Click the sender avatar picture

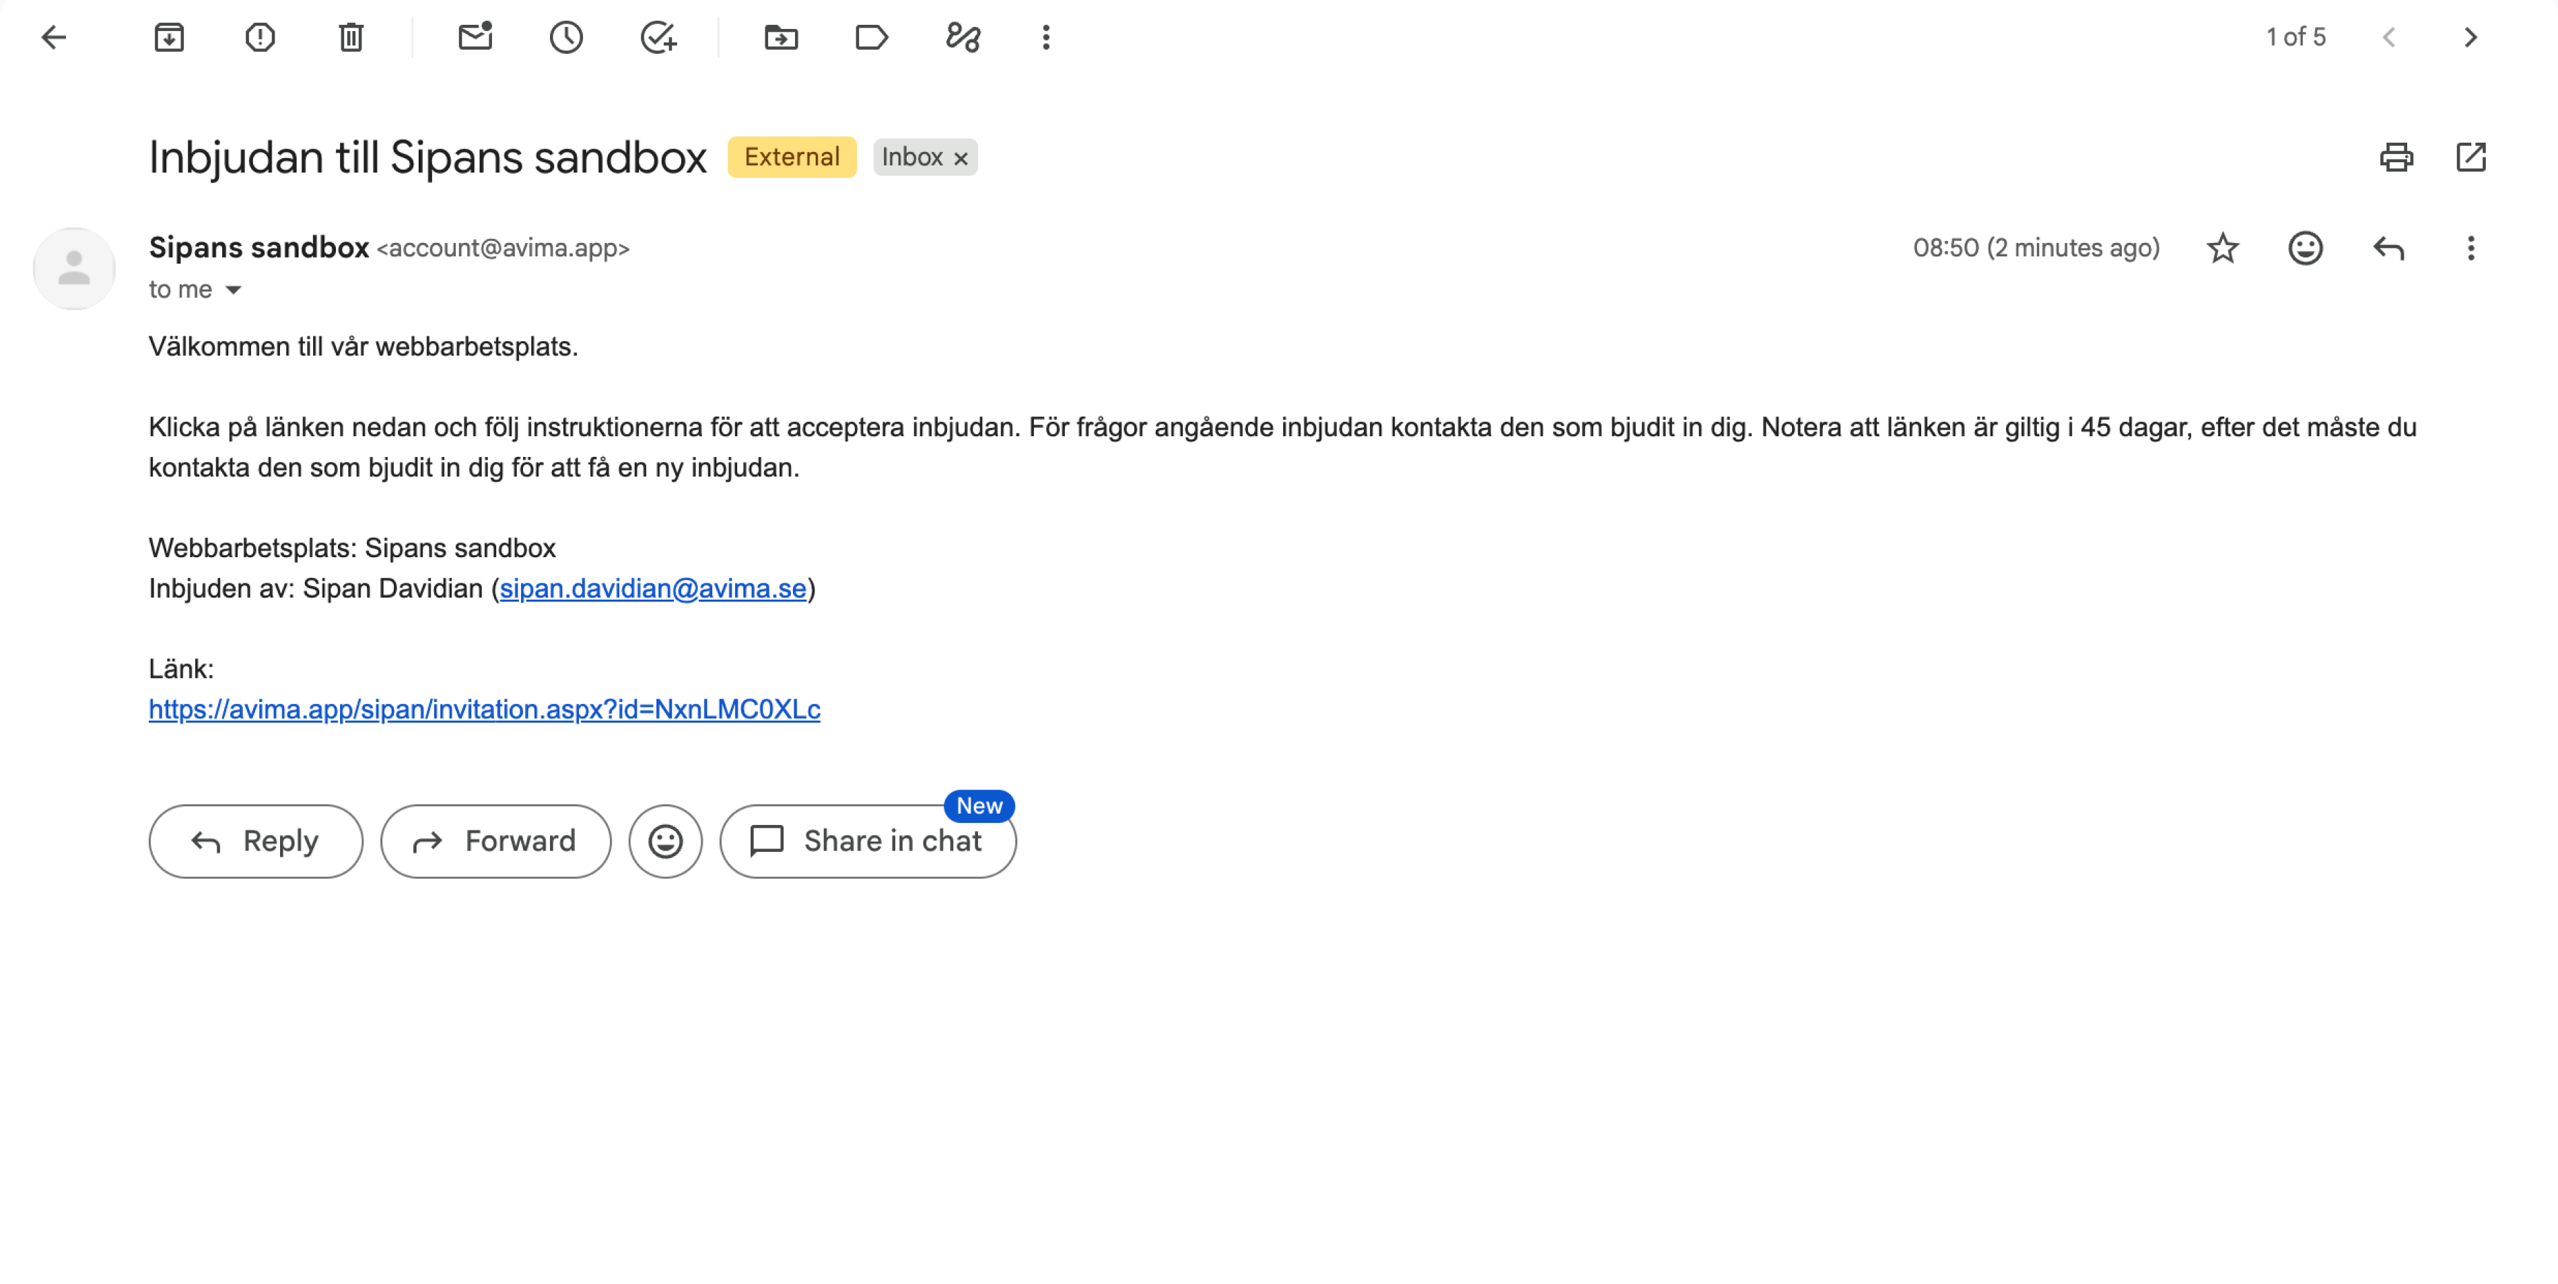(73, 268)
